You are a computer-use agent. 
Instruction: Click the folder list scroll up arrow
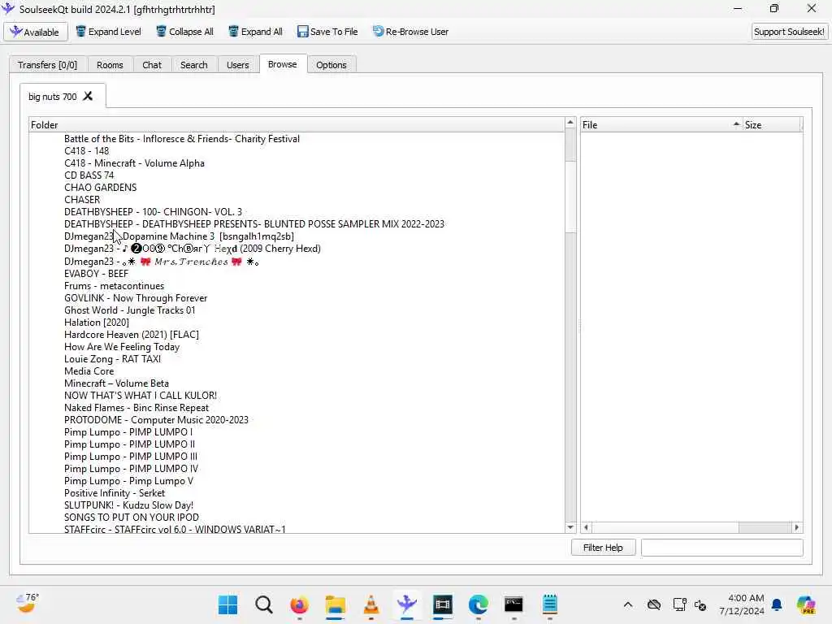[x=570, y=123]
